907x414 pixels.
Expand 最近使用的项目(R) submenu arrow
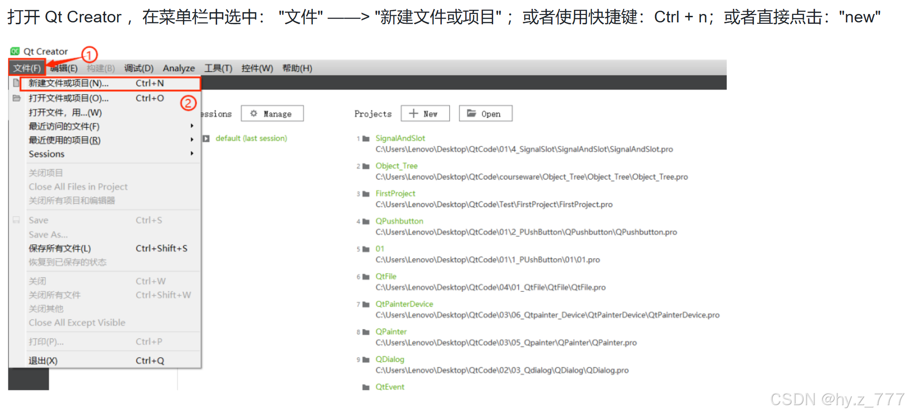(192, 139)
